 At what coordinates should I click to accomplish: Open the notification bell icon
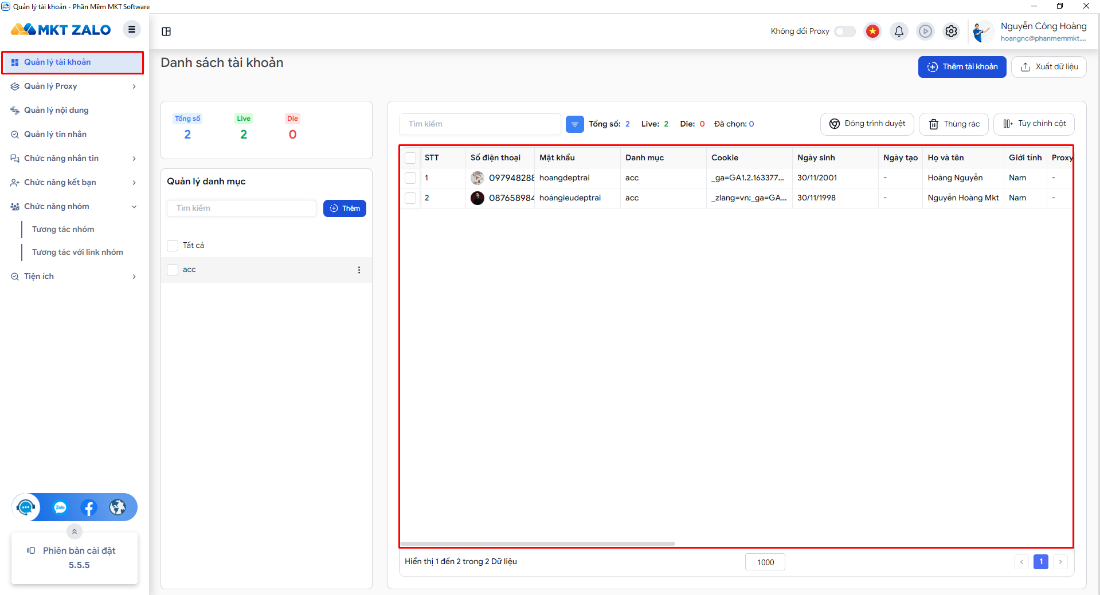pos(899,31)
